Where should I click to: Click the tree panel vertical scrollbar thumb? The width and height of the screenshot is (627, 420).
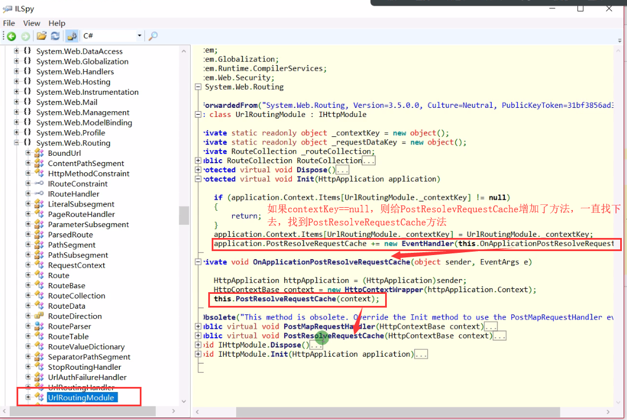pyautogui.click(x=184, y=216)
